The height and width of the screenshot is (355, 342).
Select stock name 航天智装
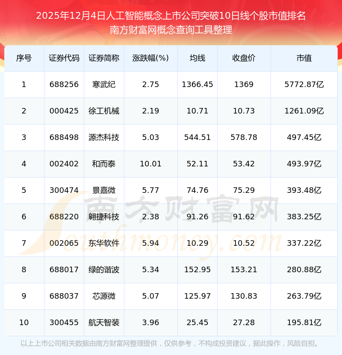[104, 323]
